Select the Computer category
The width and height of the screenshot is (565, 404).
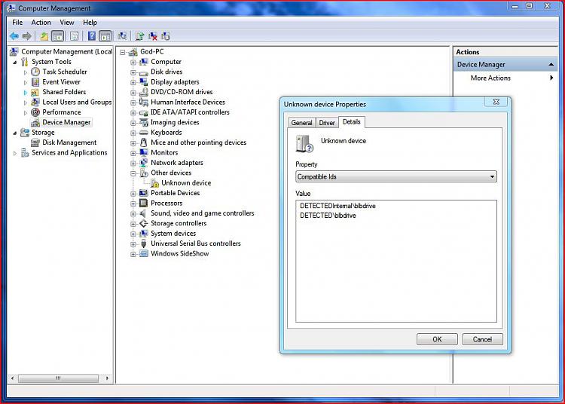[x=166, y=62]
